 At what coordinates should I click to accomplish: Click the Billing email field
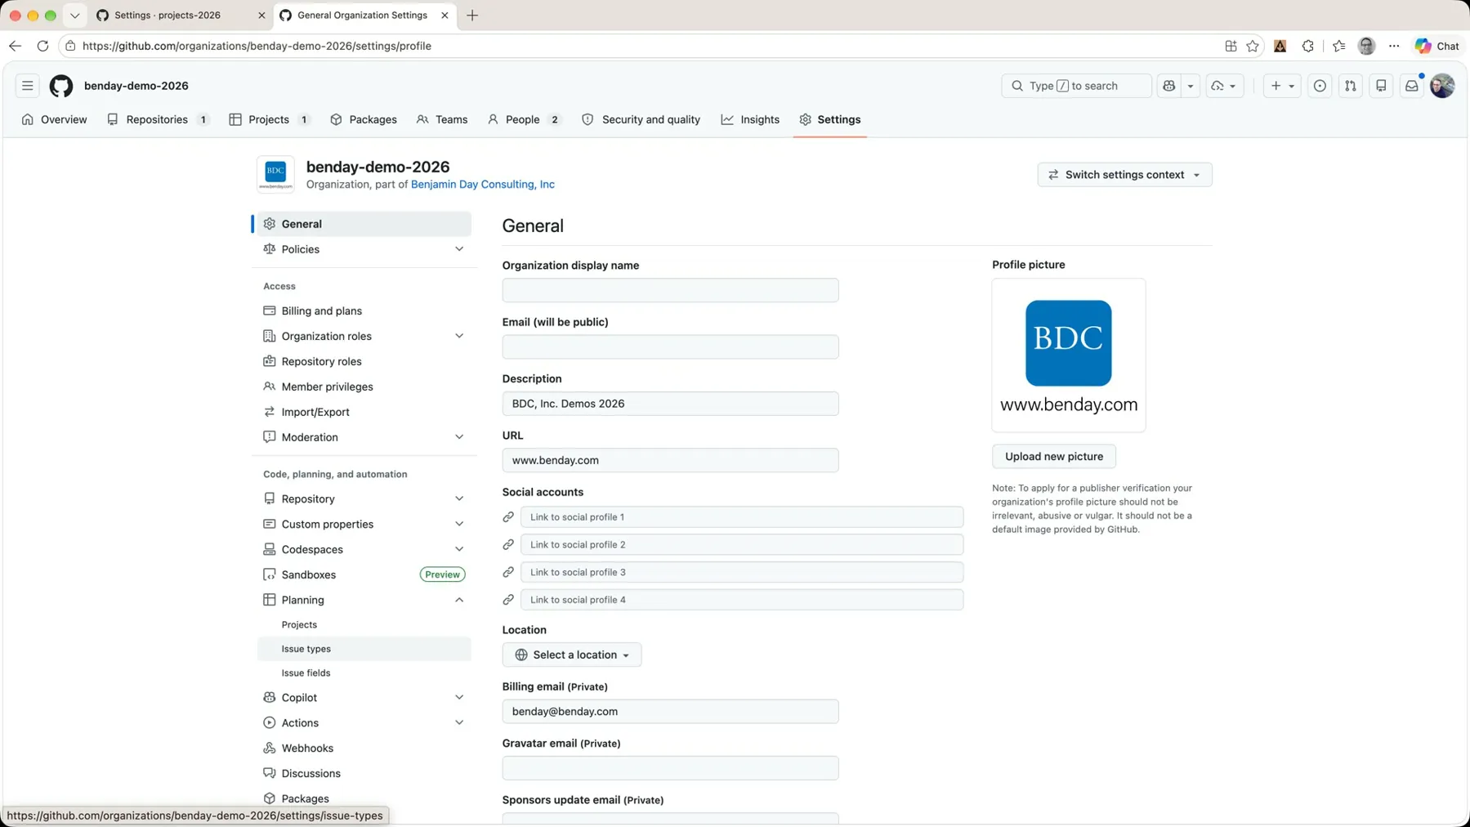click(x=670, y=712)
